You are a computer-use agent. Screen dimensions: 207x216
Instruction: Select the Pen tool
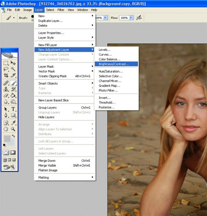[6, 115]
